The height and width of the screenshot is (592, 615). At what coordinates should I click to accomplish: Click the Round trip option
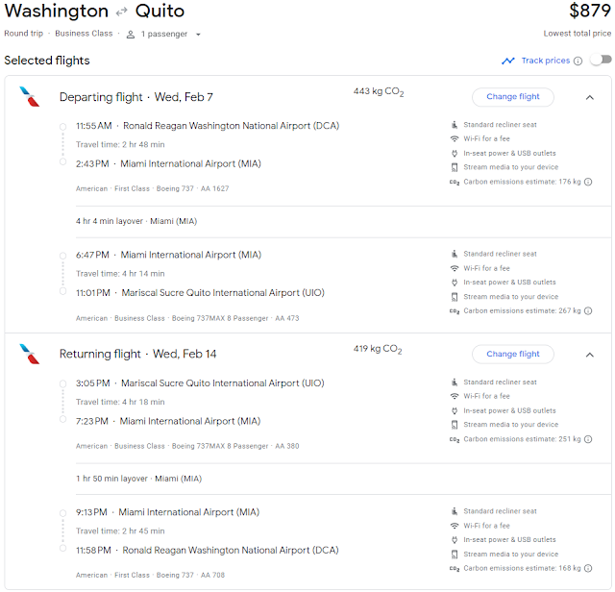(22, 34)
